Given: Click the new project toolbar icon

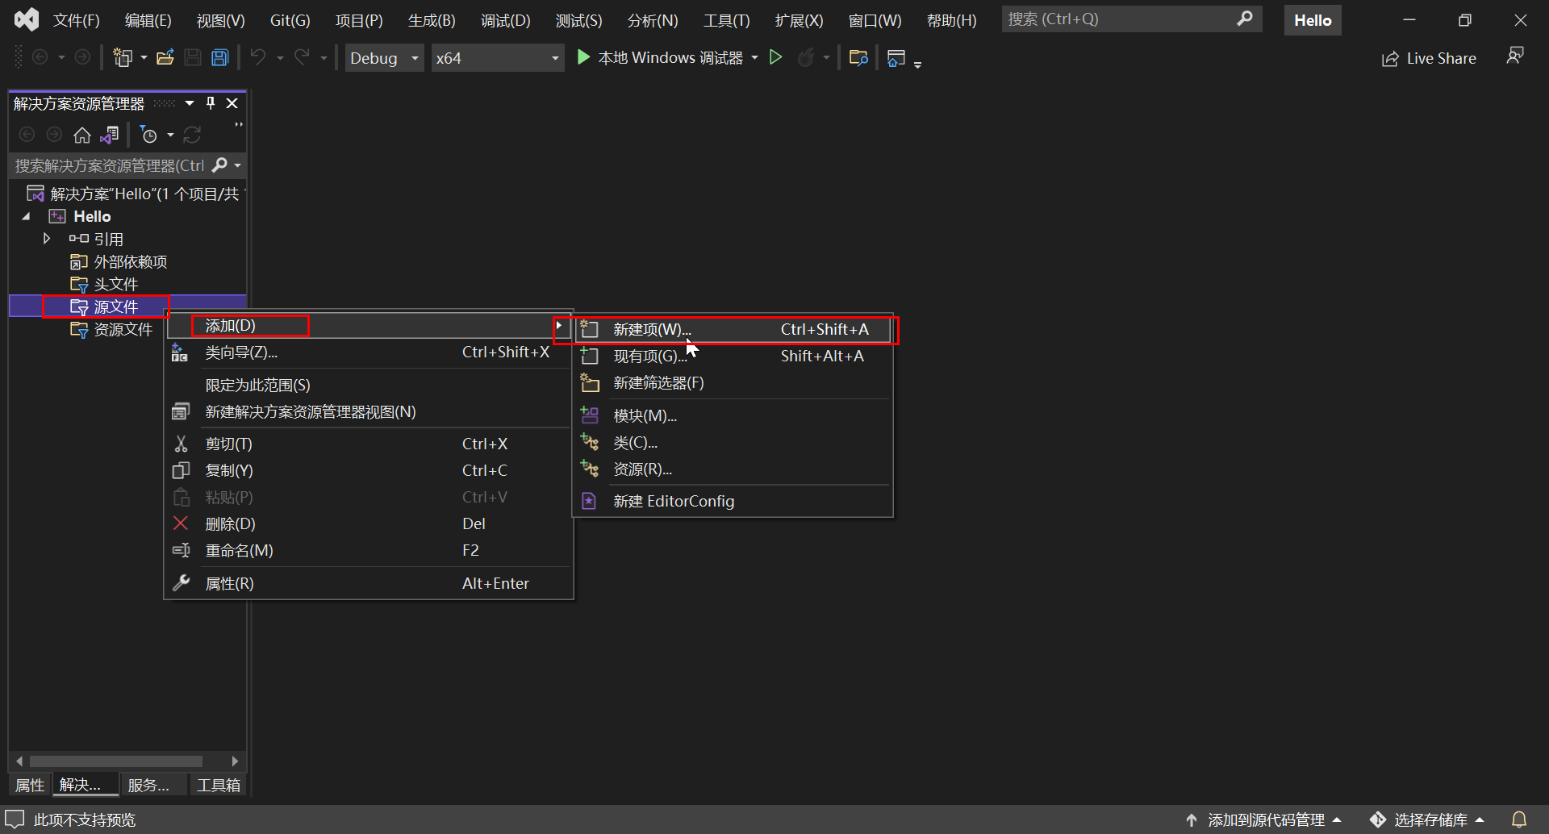Looking at the screenshot, I should 123,57.
